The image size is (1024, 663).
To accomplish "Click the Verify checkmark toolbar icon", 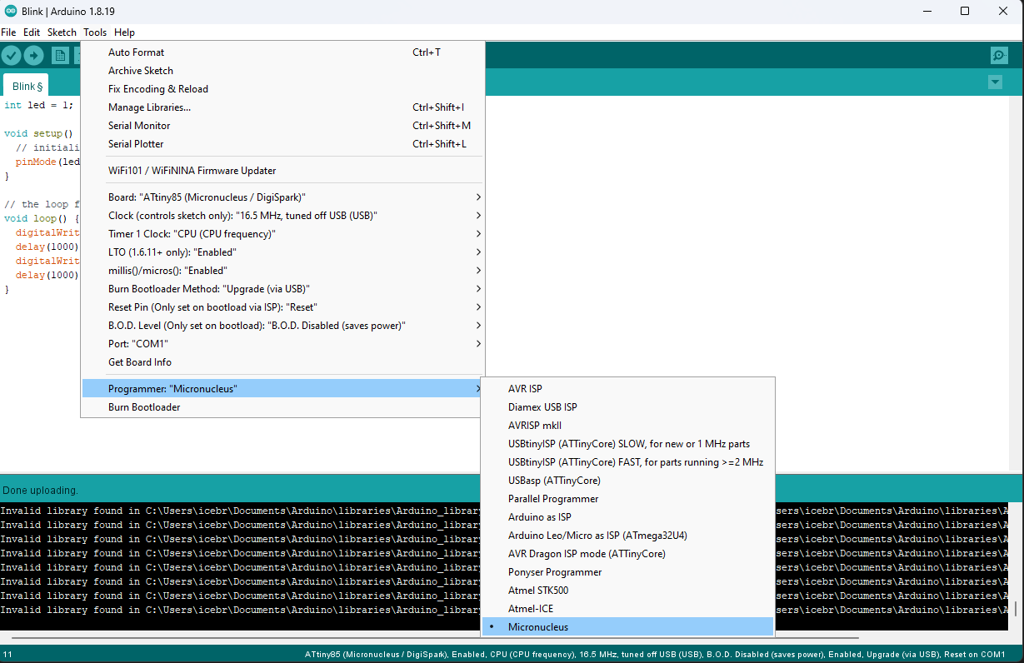I will (12, 55).
